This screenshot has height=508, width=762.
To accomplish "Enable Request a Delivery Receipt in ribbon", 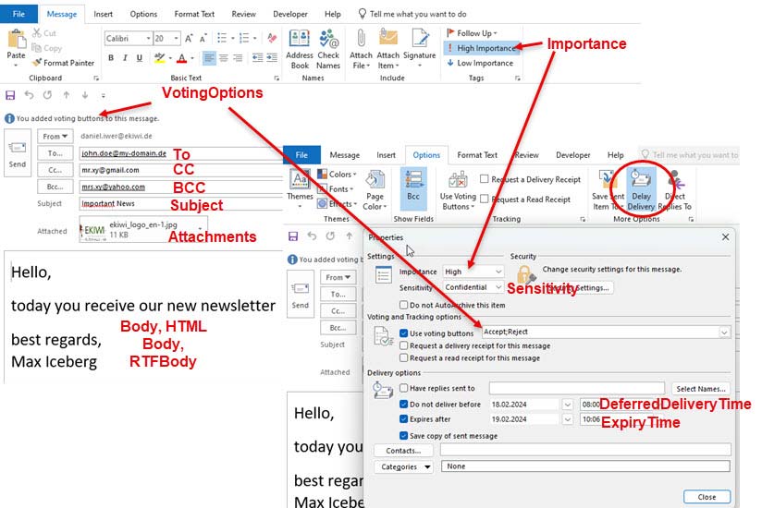I will pos(484,179).
